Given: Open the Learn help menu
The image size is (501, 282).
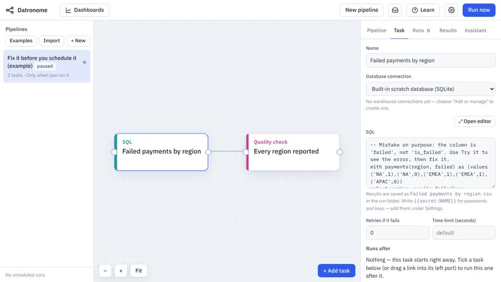Looking at the screenshot, I should click(x=423, y=10).
